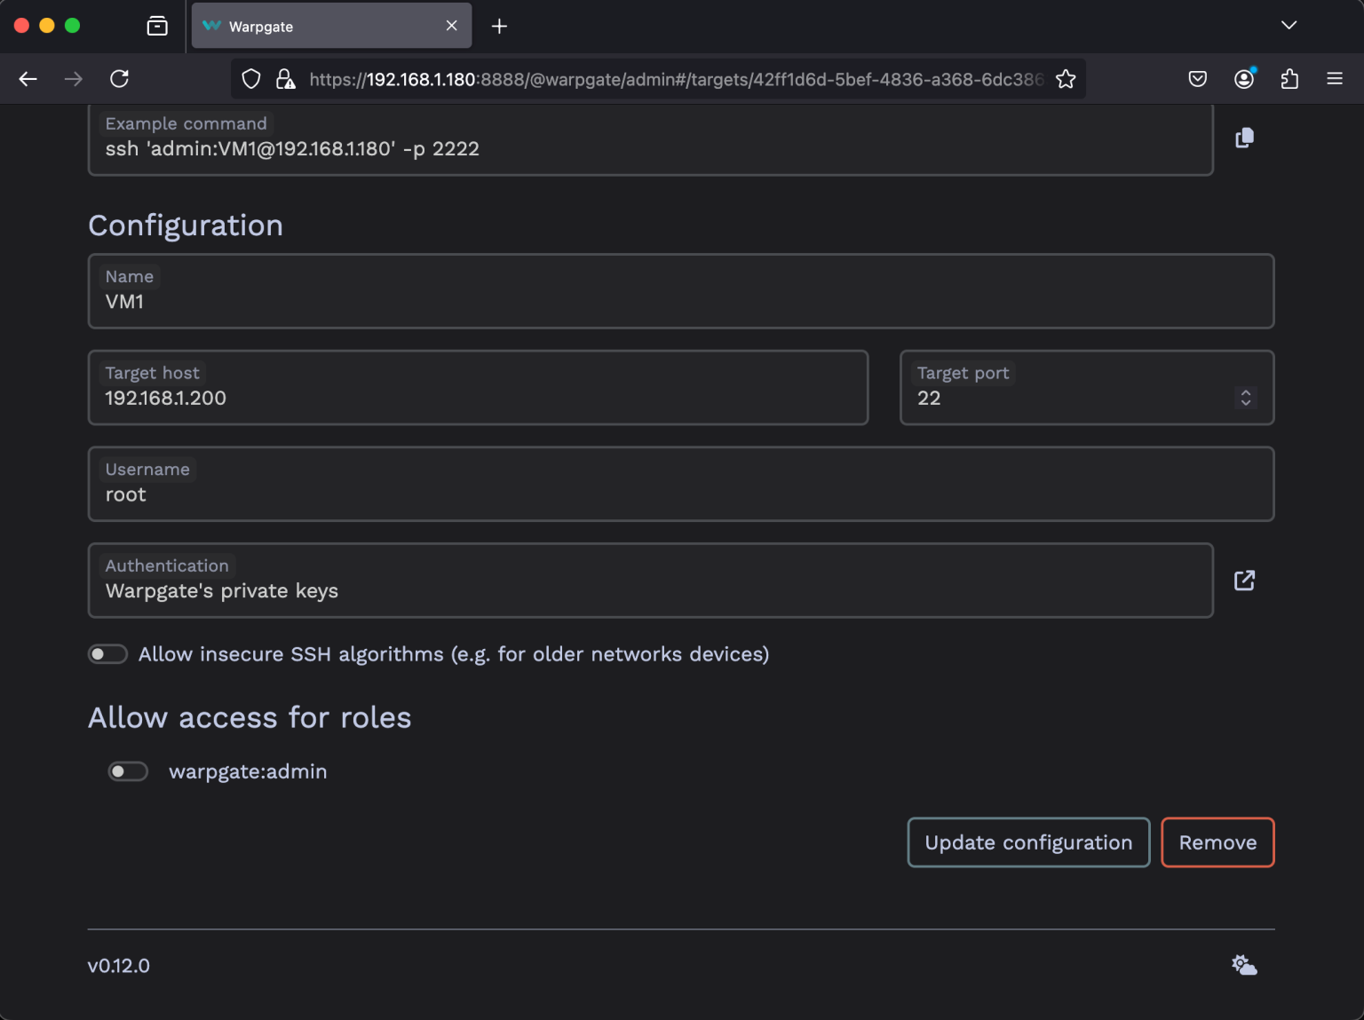Viewport: 1364px width, 1020px height.
Task: Click the tracking protection shield icon
Action: 250,79
